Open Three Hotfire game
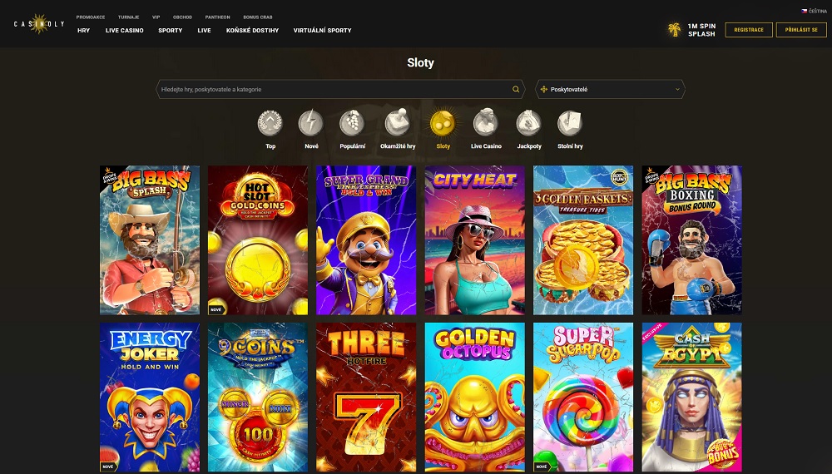832x474 pixels. click(366, 397)
